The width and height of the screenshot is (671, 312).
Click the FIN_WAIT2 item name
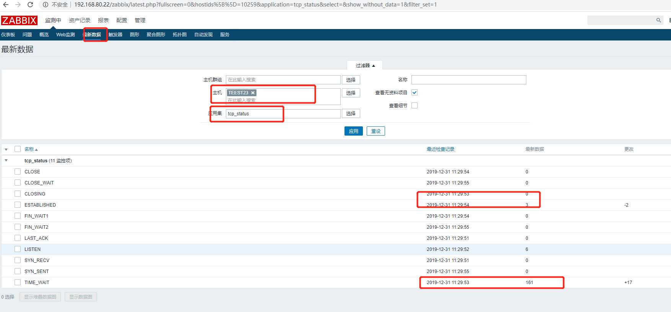pyautogui.click(x=36, y=227)
